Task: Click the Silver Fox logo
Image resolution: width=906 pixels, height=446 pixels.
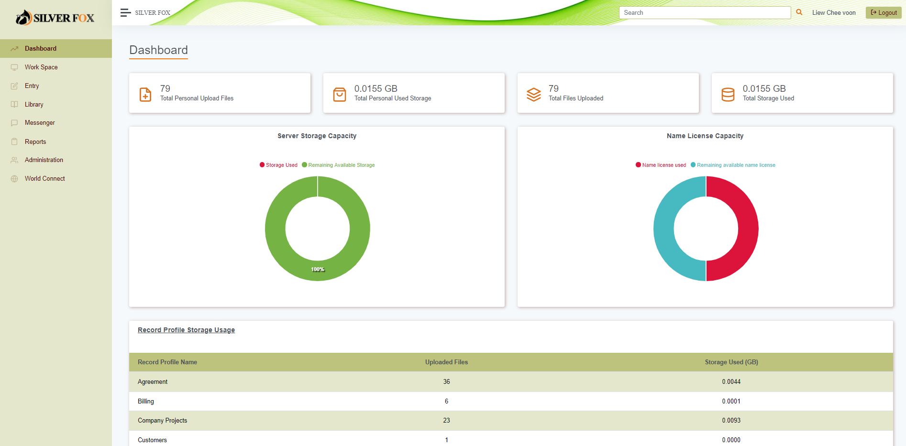Action: pos(55,18)
